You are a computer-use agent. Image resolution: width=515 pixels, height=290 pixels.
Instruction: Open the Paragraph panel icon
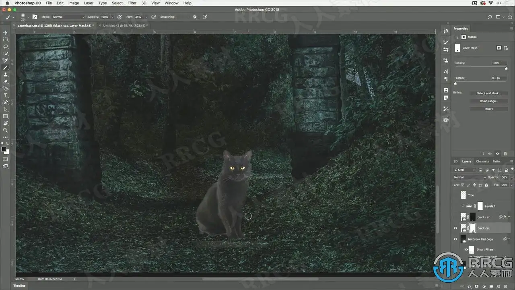point(446,79)
